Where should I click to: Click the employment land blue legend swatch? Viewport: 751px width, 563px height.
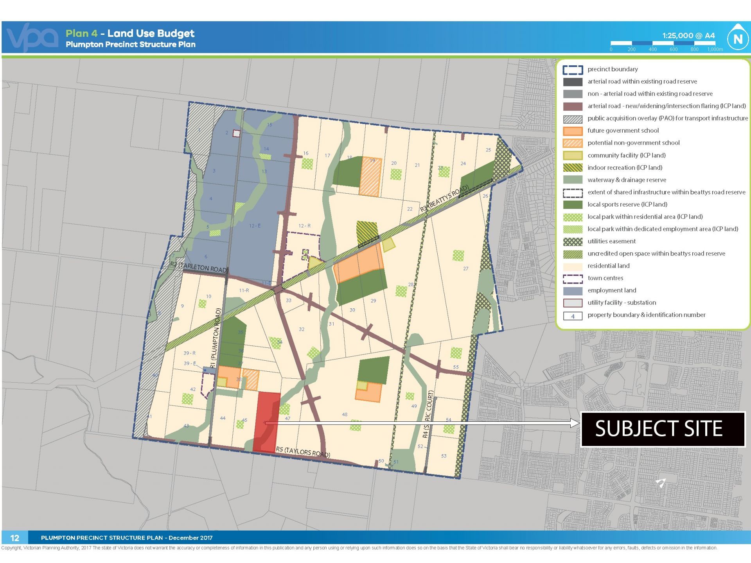[573, 291]
